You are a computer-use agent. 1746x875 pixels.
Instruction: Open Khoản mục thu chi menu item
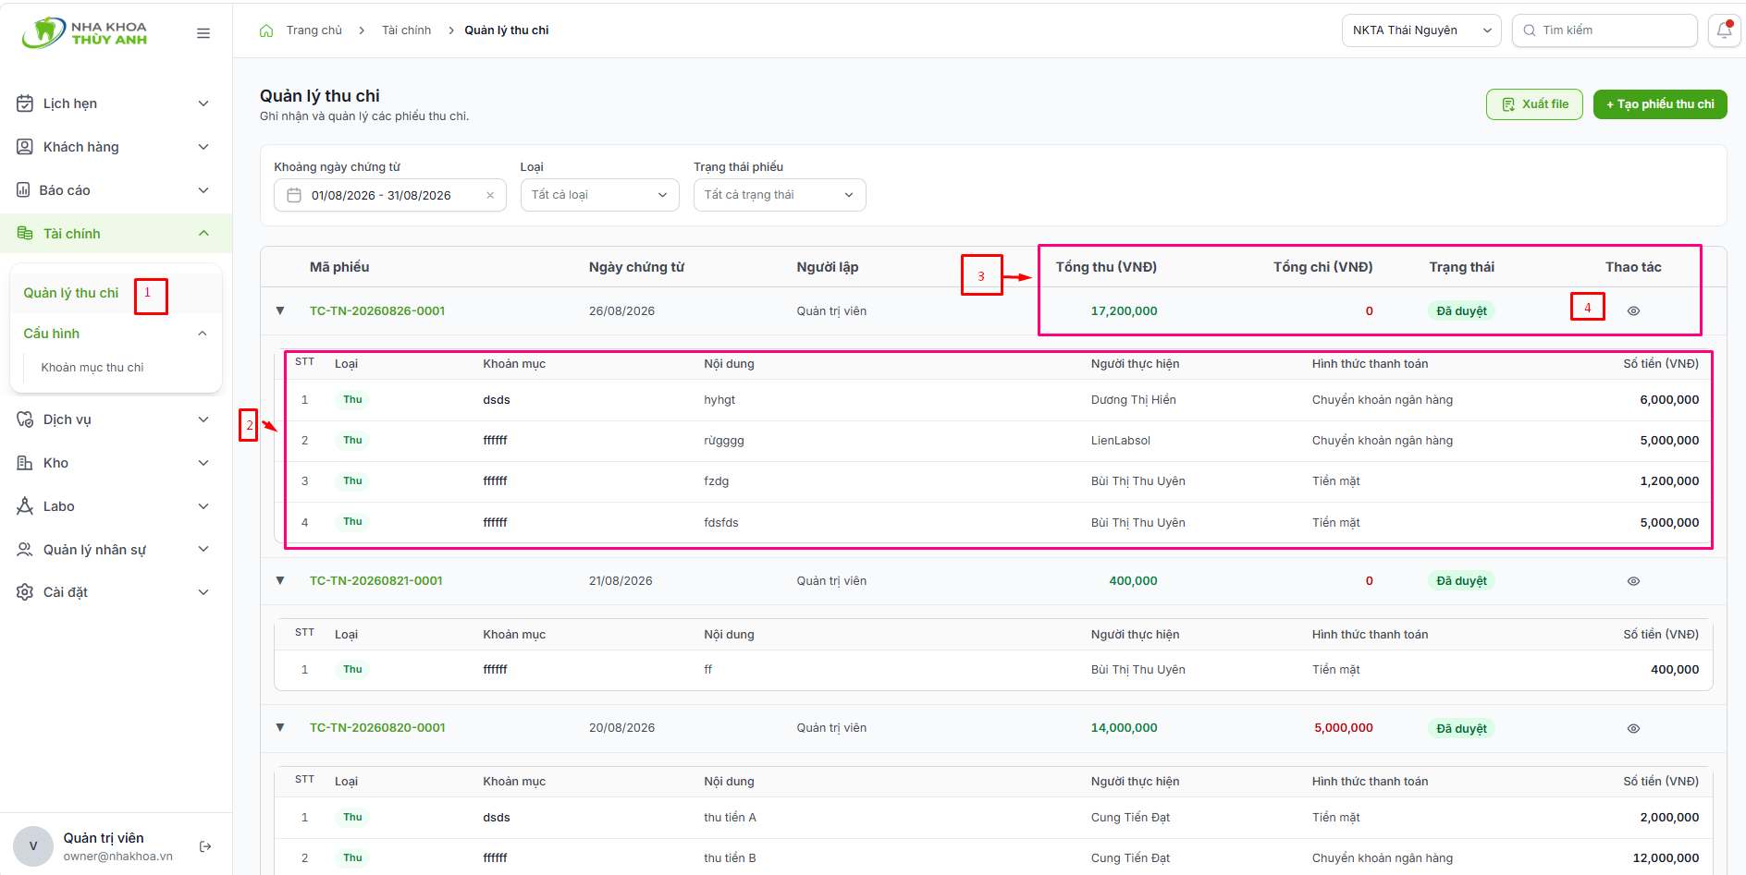92,368
